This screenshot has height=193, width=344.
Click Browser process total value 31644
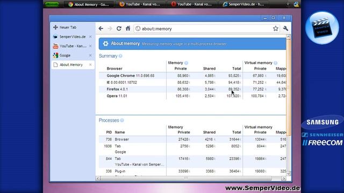point(234,139)
